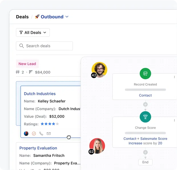Image resolution: width=177 pixels, height=170 pixels.
Task: Click the End node in the workflow
Action: tap(145, 162)
